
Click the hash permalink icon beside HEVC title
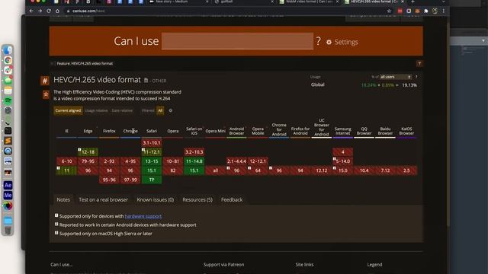tap(45, 81)
